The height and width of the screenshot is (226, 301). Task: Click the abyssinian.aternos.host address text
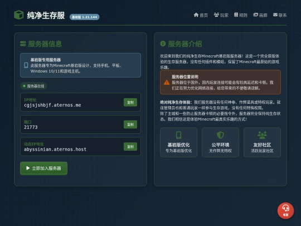point(55,150)
